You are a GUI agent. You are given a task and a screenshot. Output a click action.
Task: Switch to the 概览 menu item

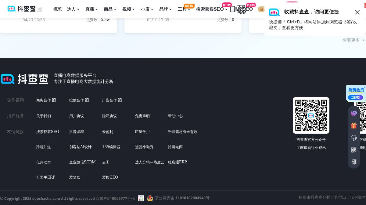click(58, 9)
